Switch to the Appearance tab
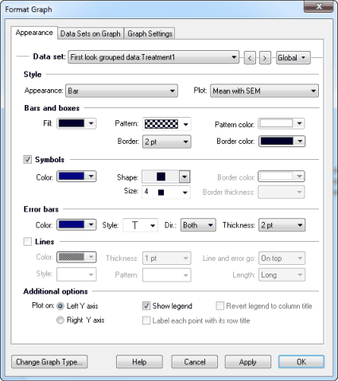The height and width of the screenshot is (381, 338). coord(34,33)
